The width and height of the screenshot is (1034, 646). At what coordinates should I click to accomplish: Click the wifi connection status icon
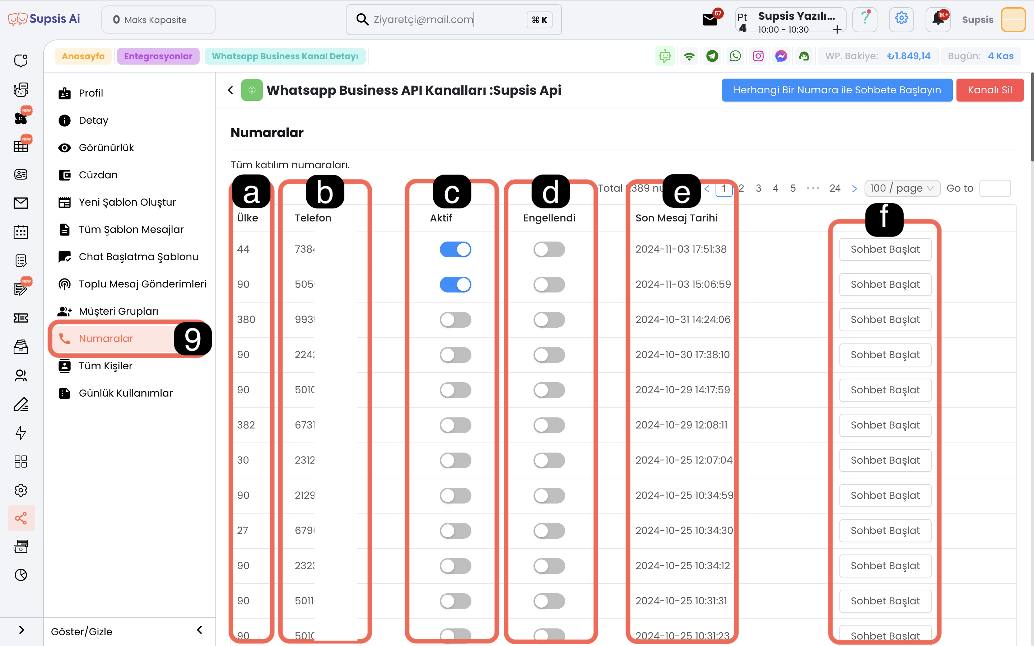point(689,56)
